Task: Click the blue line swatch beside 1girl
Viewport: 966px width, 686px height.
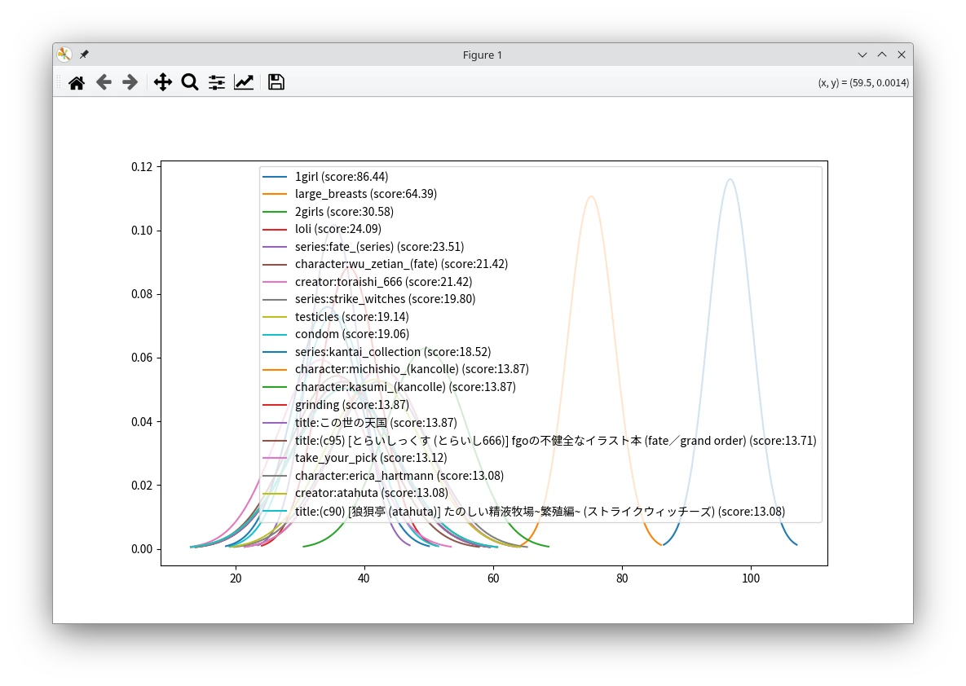Action: point(276,177)
